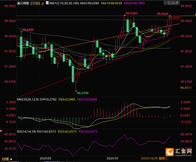Select the MACD(26,12,9) indicator label
Image resolution: width=196 pixels, height=162 pixels.
coord(28,99)
